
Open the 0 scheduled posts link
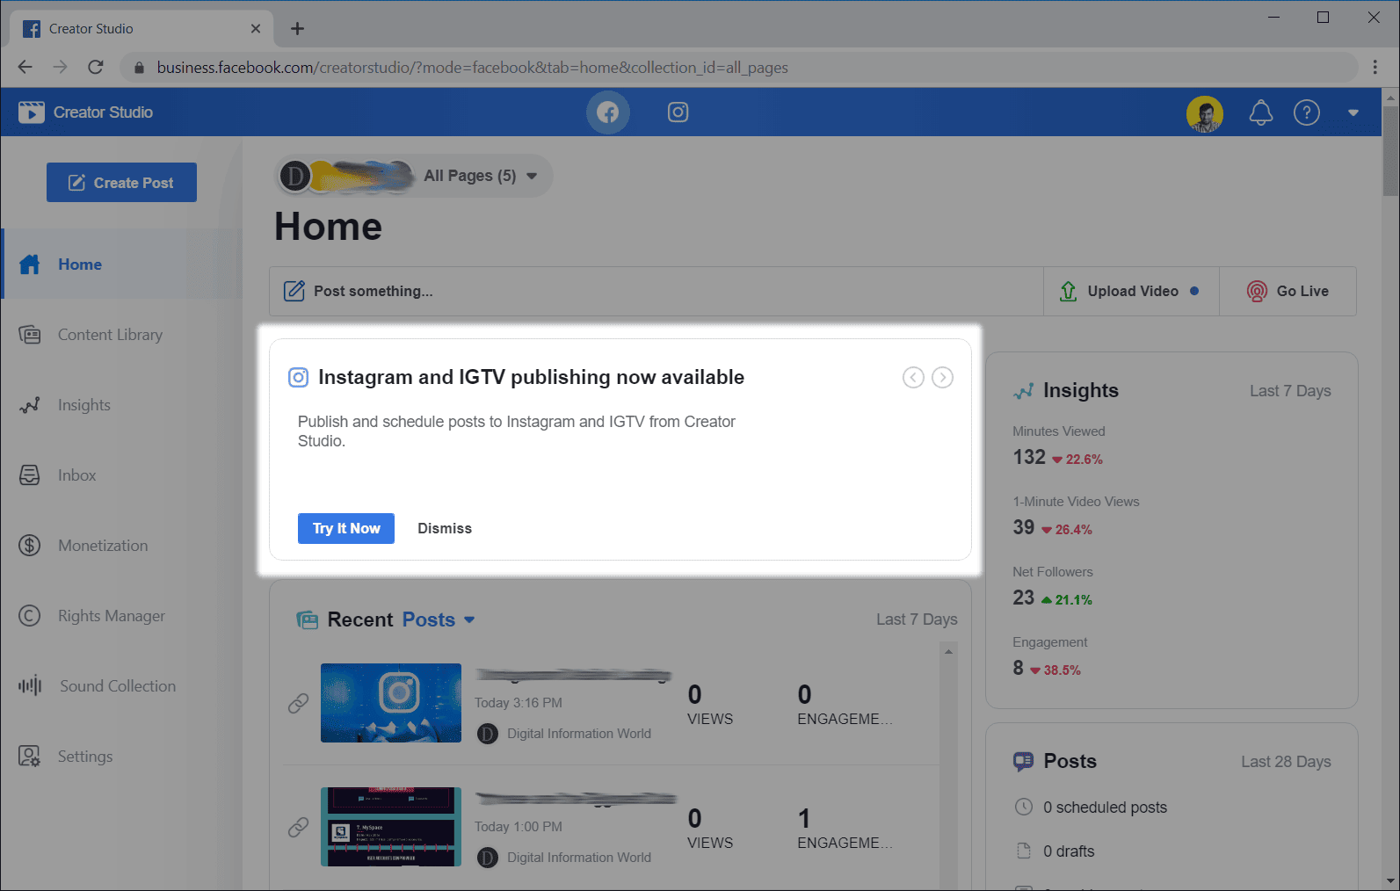point(1105,808)
